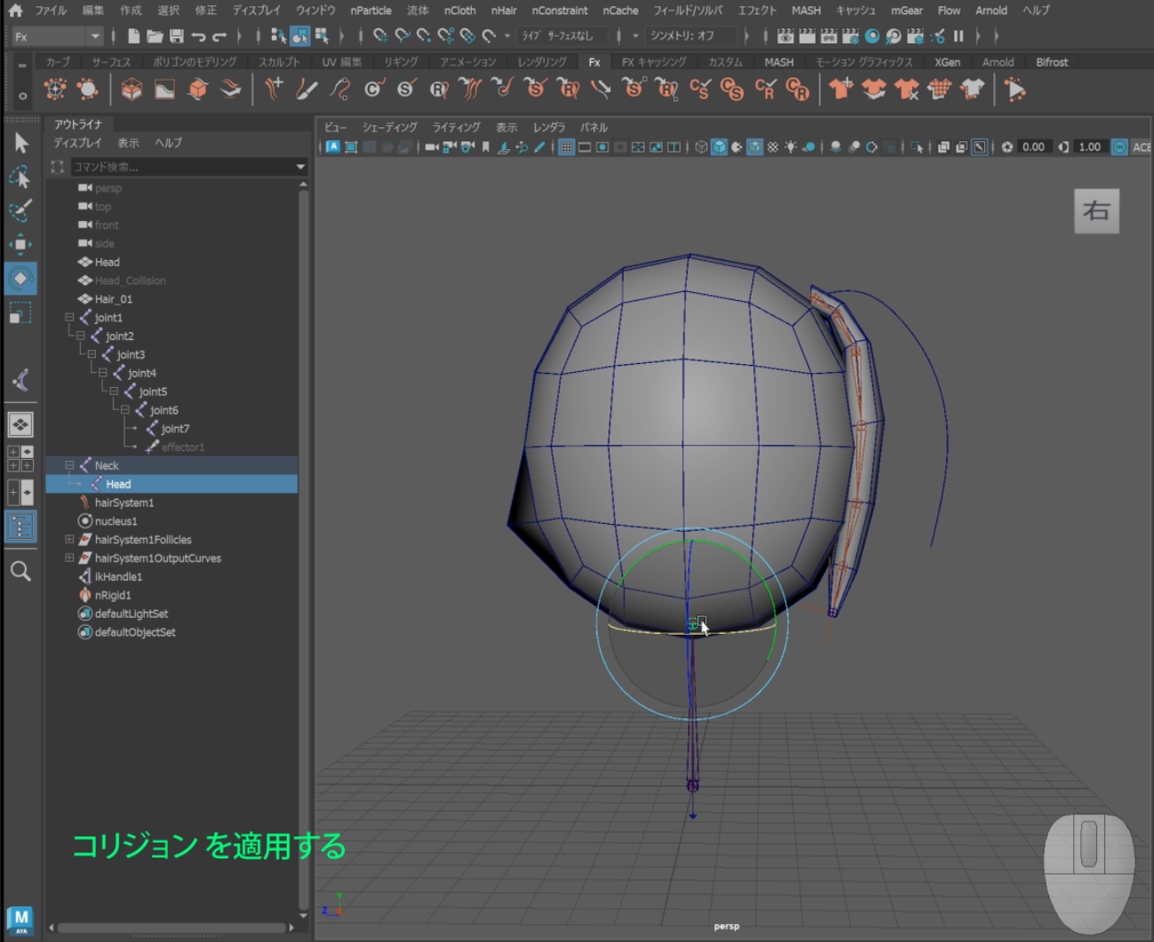
Task: Click the Undo arrow in status line
Action: click(198, 36)
